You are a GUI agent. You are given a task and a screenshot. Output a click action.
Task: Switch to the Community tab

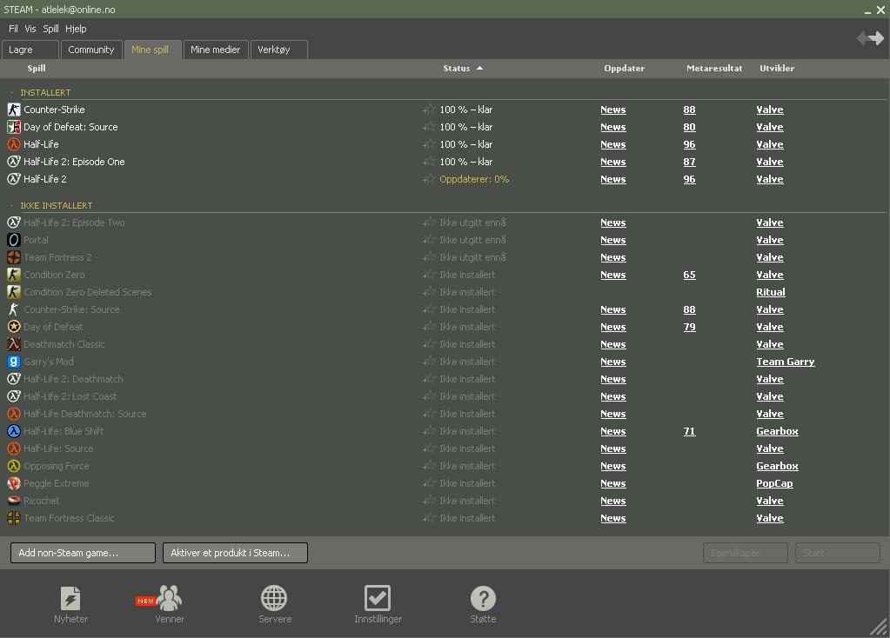click(91, 50)
